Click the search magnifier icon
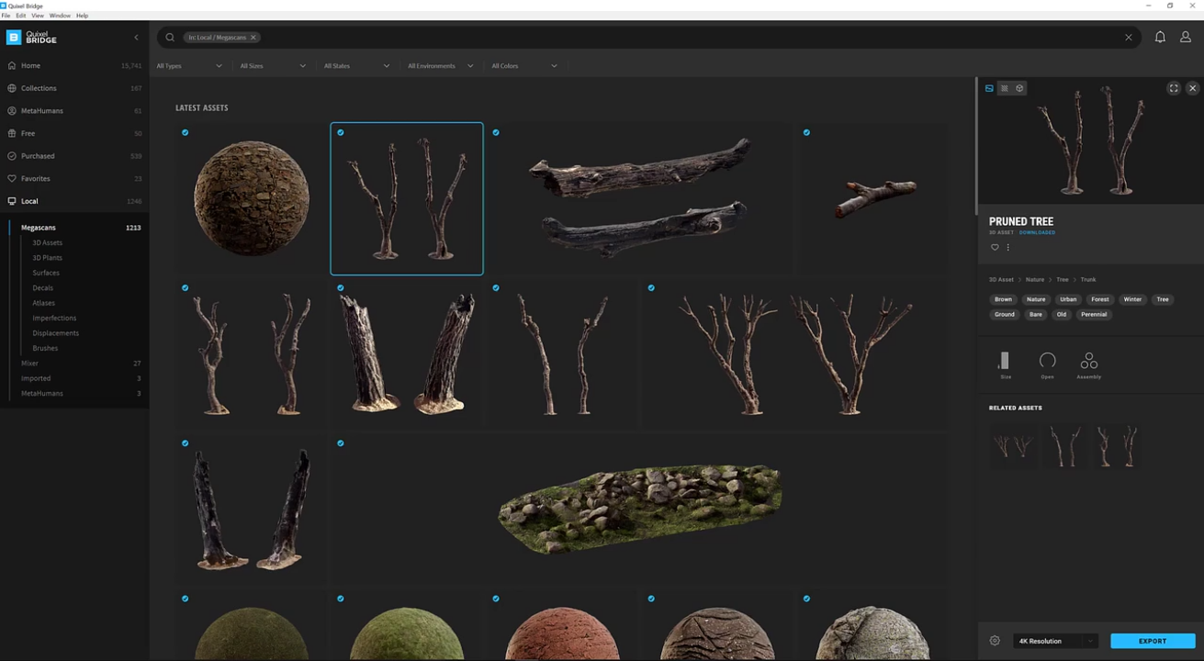1204x661 pixels. [170, 38]
